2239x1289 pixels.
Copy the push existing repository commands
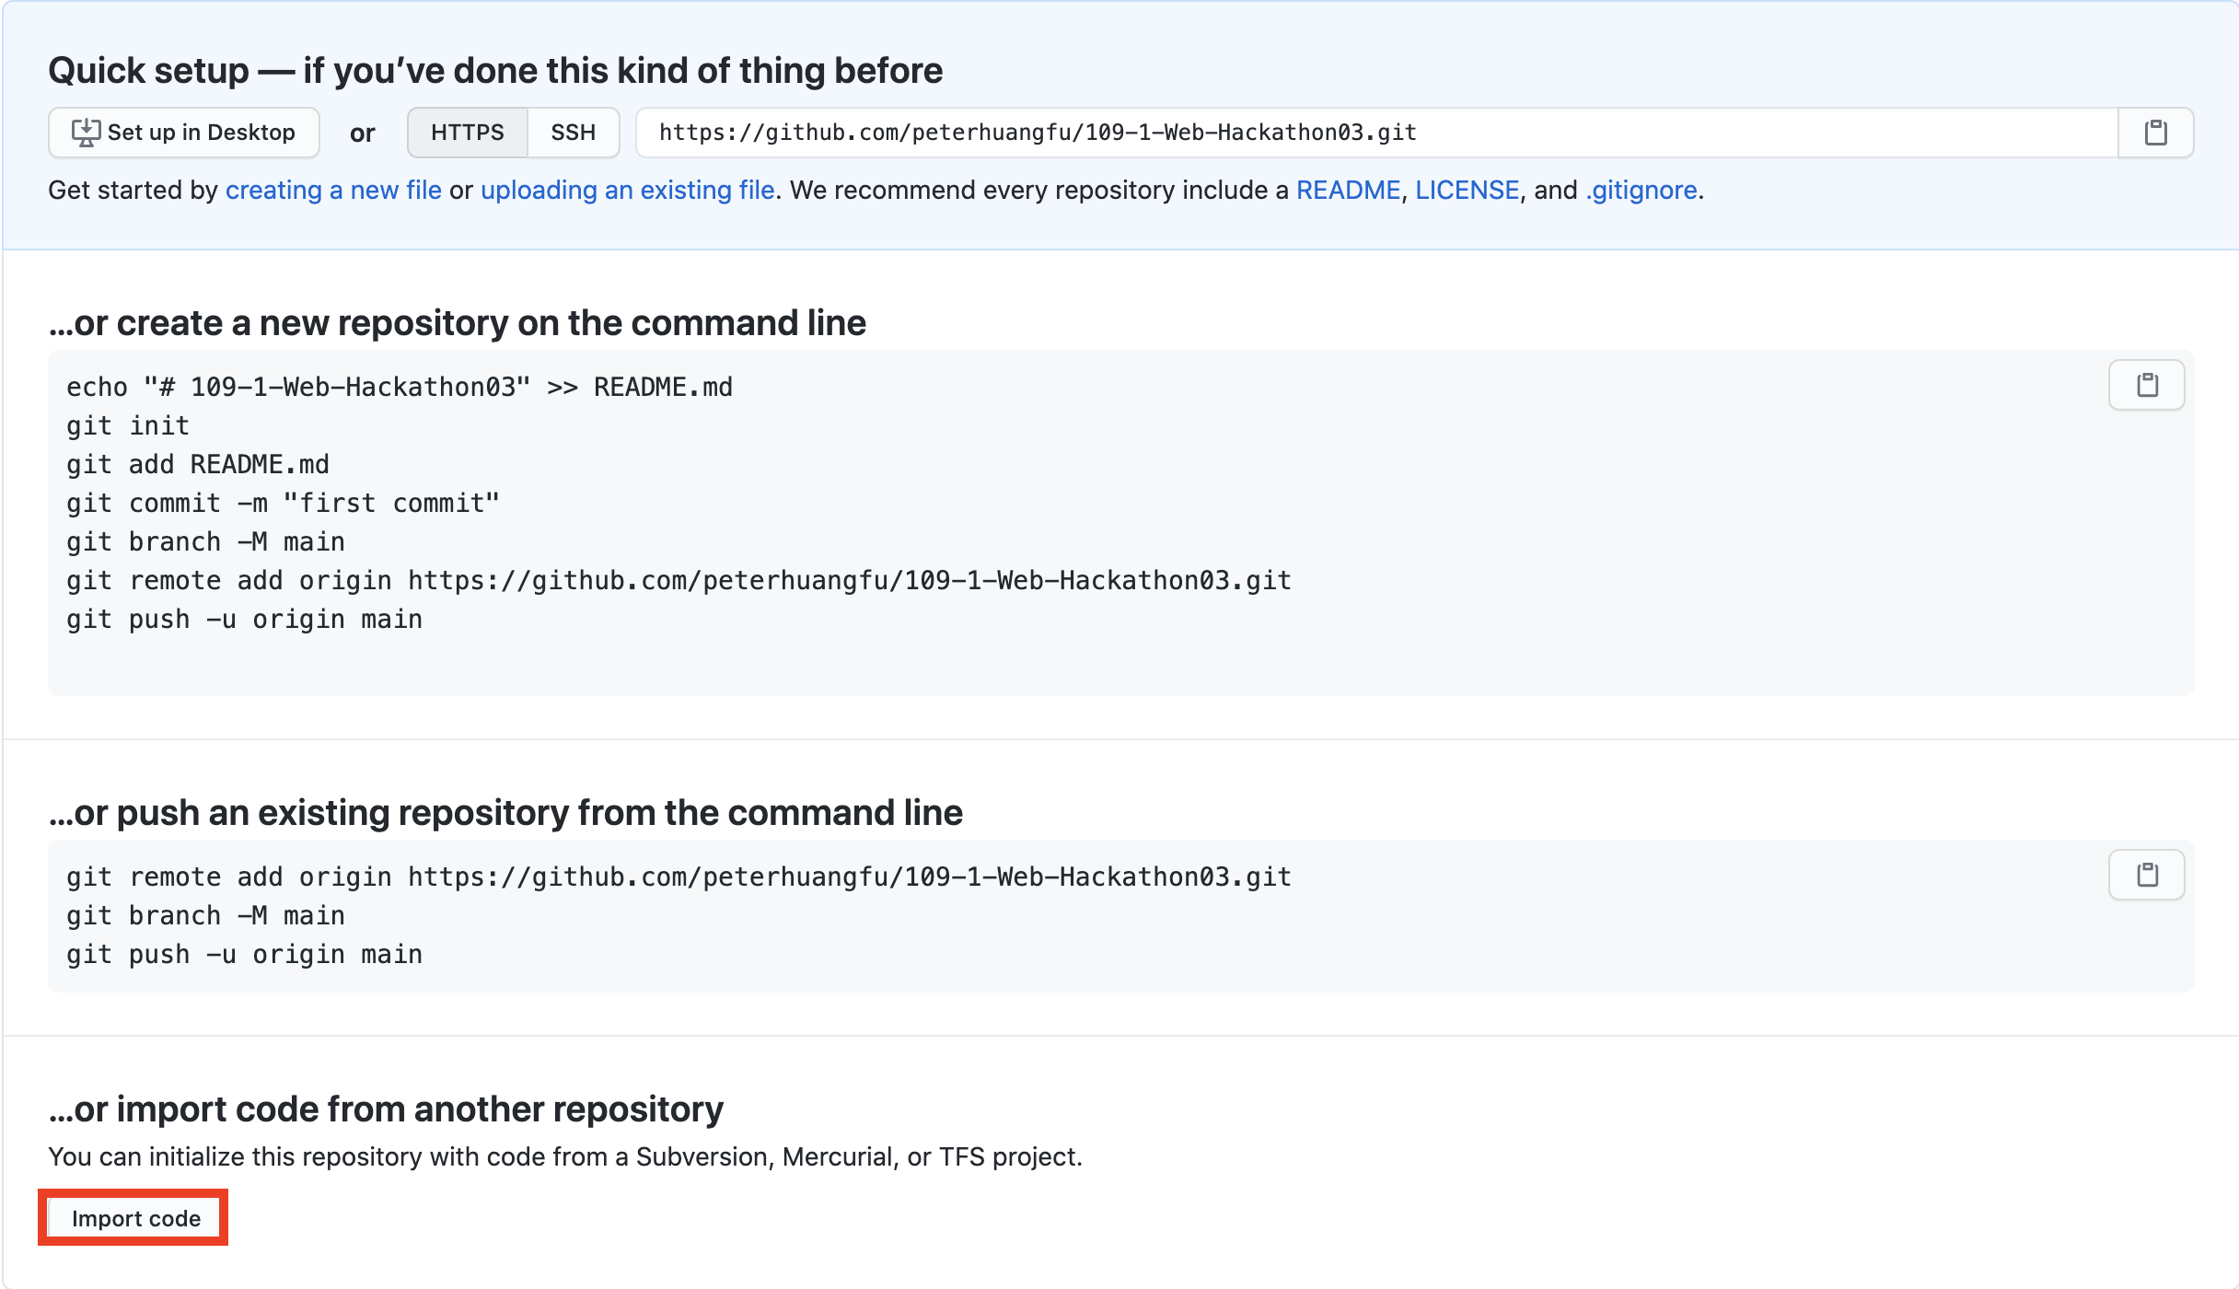click(x=2146, y=875)
